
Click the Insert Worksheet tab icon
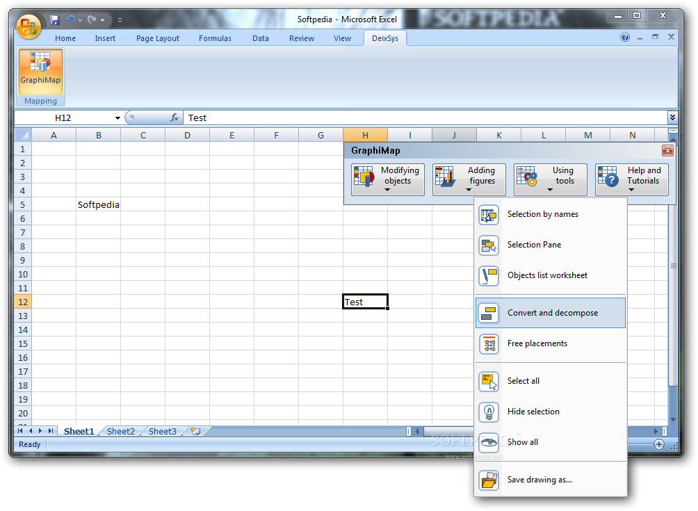click(195, 431)
